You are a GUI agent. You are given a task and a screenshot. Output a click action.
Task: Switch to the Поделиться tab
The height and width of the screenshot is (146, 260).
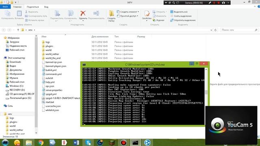point(33,7)
